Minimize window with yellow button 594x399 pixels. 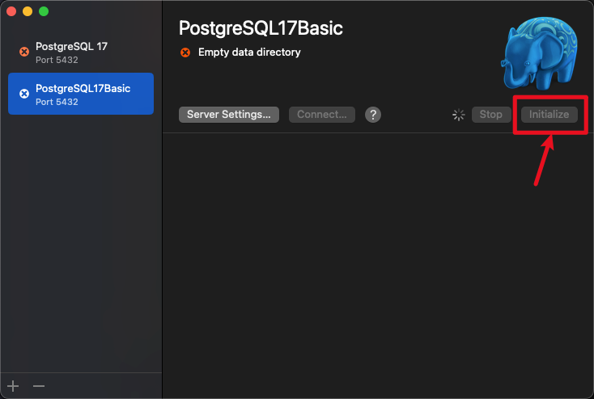[x=28, y=11]
